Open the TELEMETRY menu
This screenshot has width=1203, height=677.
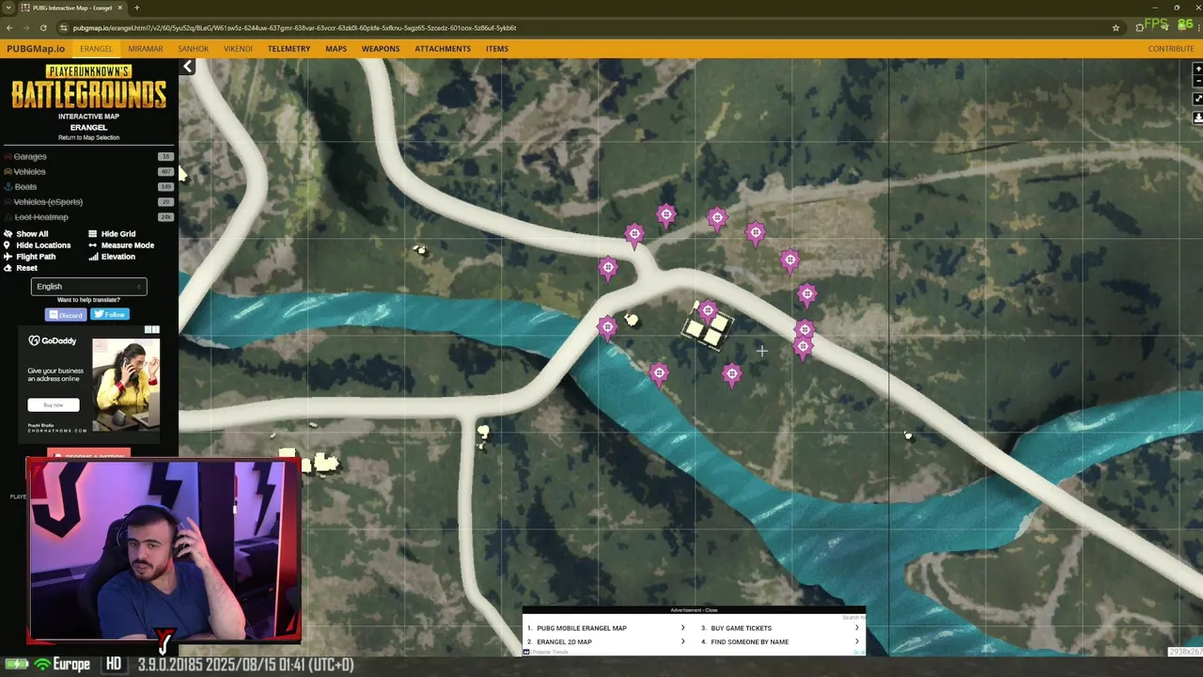pyautogui.click(x=289, y=49)
